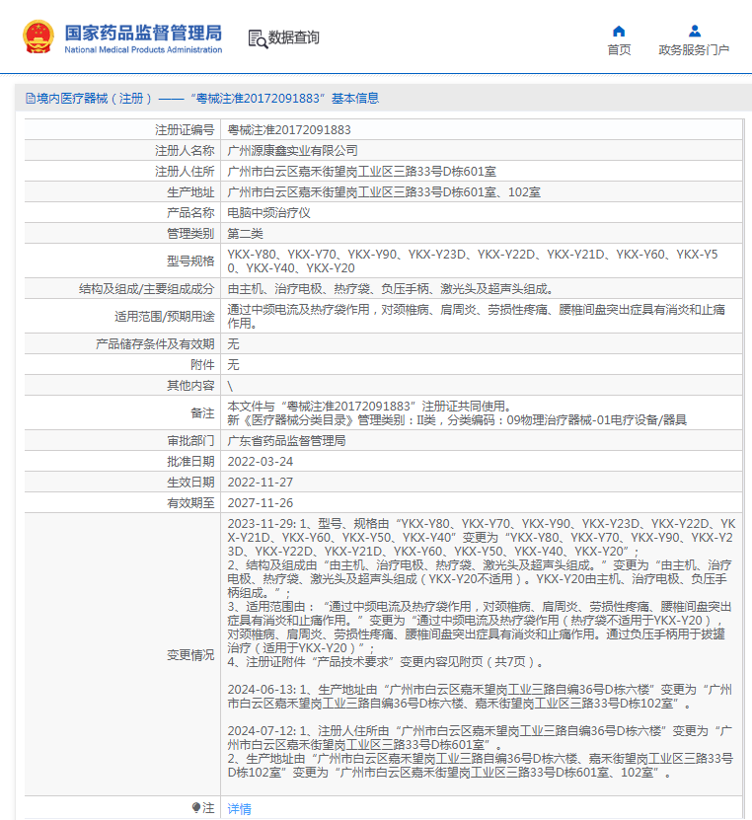752x820 pixels.
Task: Open the 数据查询 search icon
Action: tap(258, 38)
